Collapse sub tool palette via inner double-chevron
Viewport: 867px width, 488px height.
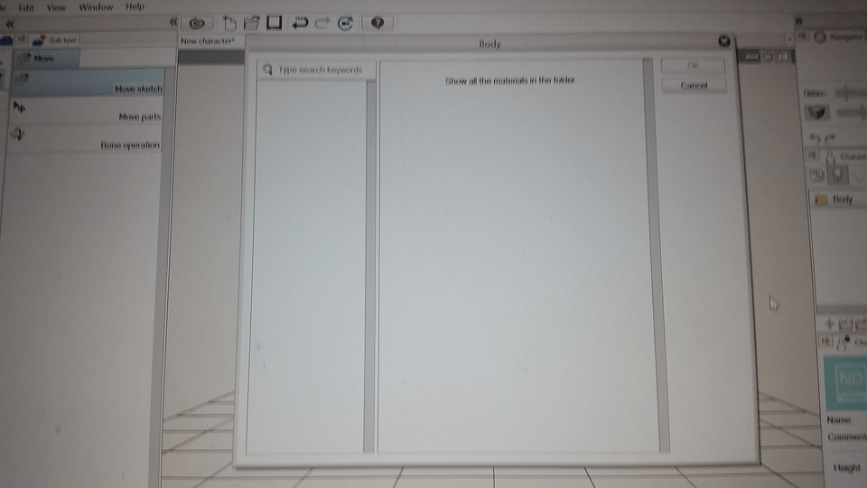173,22
